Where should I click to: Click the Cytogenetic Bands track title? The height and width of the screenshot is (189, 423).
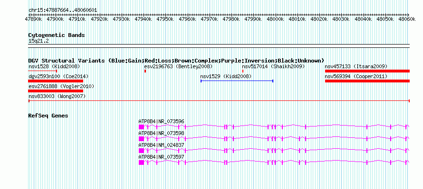[x=57, y=35]
